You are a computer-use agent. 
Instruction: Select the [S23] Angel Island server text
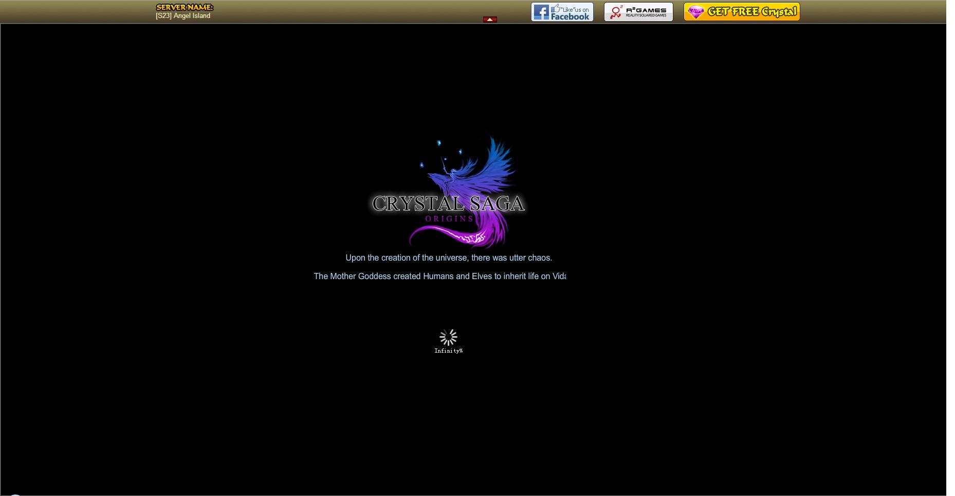point(183,16)
